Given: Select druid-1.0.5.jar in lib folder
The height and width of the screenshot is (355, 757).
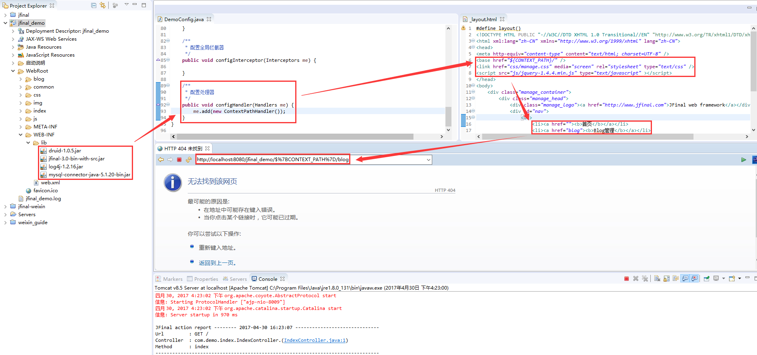Looking at the screenshot, I should coord(61,151).
